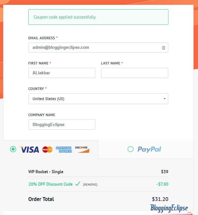Switch to the PayPal payment tab

pos(145,149)
